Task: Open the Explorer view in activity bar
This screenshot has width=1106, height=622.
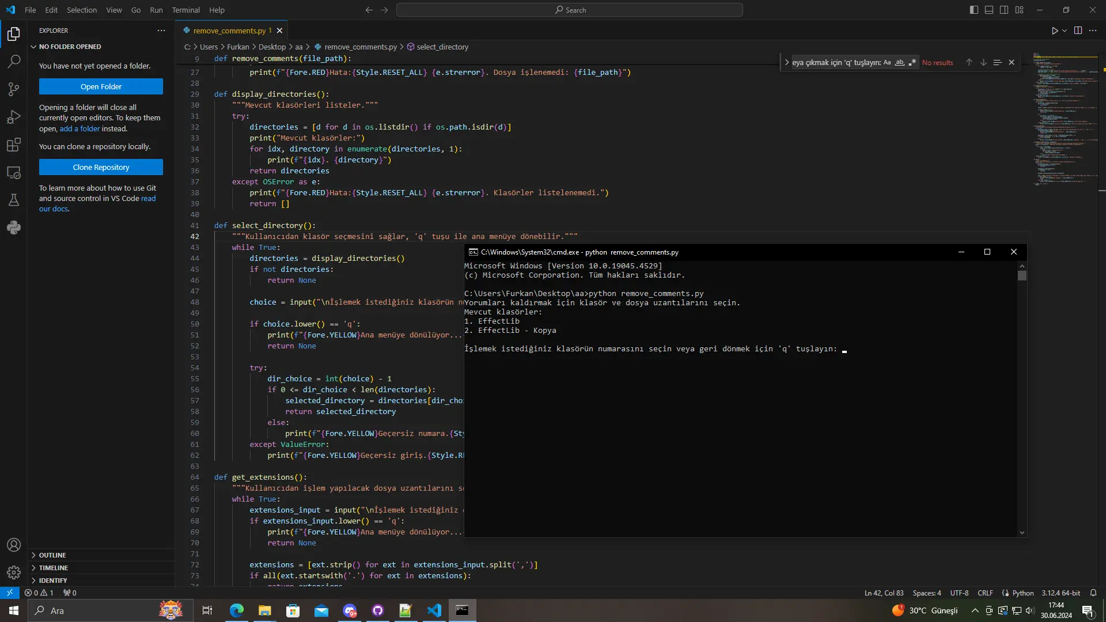Action: click(x=14, y=34)
